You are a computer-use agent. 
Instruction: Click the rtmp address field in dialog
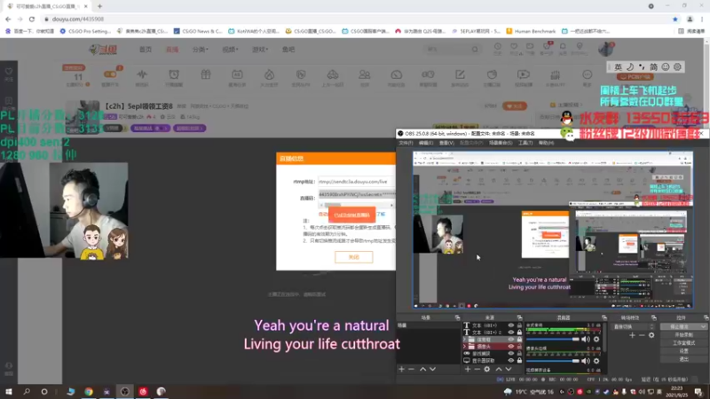click(356, 182)
